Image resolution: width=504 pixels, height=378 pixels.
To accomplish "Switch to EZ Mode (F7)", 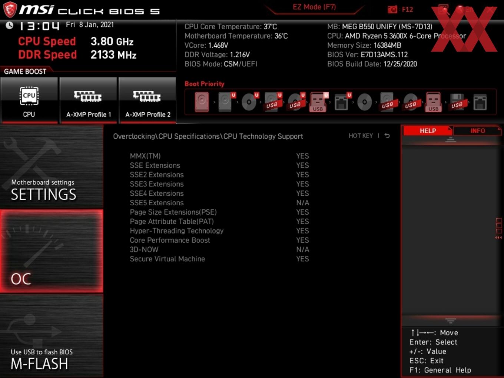I will pyautogui.click(x=314, y=7).
